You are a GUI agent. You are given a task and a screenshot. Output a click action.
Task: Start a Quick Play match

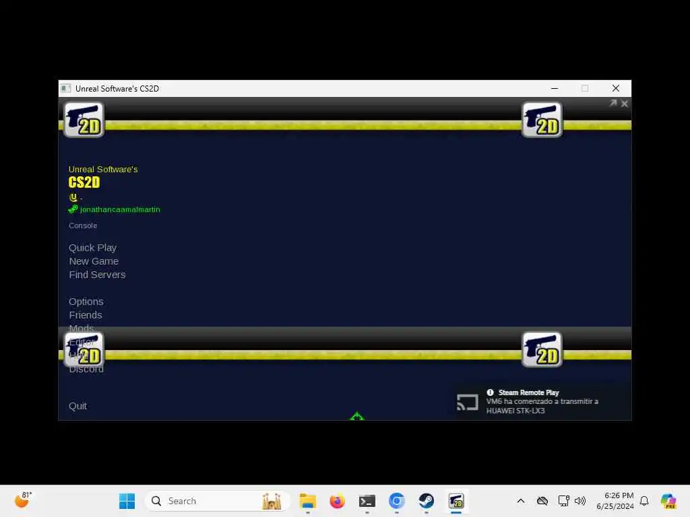pyautogui.click(x=92, y=248)
